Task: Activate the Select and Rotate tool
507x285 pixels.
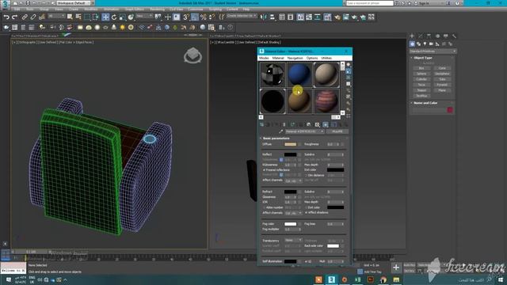Action: [114, 17]
